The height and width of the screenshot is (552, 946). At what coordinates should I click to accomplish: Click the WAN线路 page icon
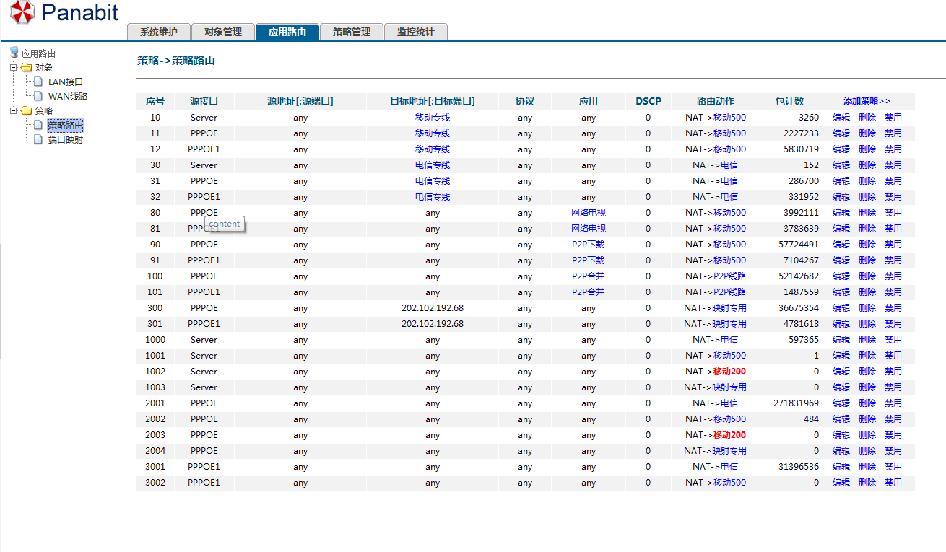(x=39, y=96)
